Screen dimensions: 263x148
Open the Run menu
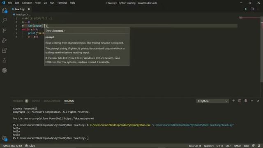click(52, 3)
